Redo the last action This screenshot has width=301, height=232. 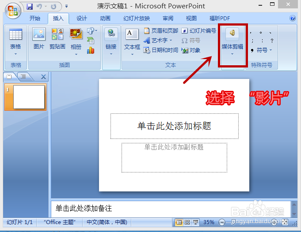click(x=53, y=7)
